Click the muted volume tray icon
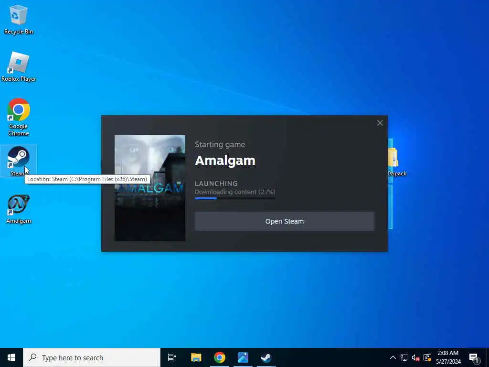 [416, 357]
